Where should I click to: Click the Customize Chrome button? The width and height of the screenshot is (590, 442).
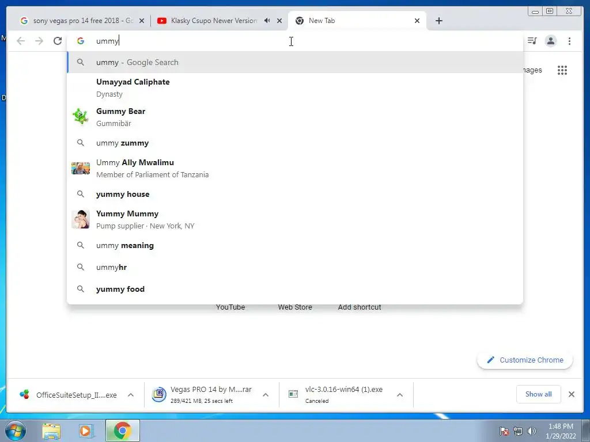(525, 360)
